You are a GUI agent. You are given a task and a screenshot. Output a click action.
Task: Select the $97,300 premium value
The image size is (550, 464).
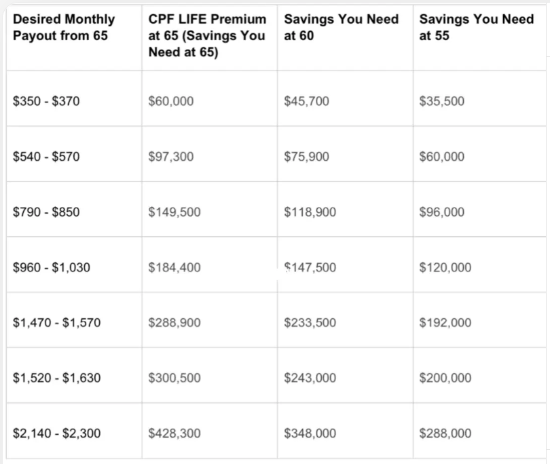[170, 157]
